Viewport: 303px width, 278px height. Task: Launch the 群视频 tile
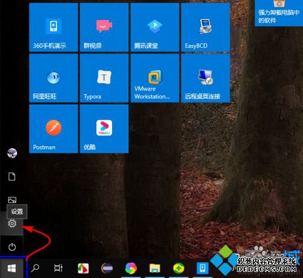pos(104,27)
